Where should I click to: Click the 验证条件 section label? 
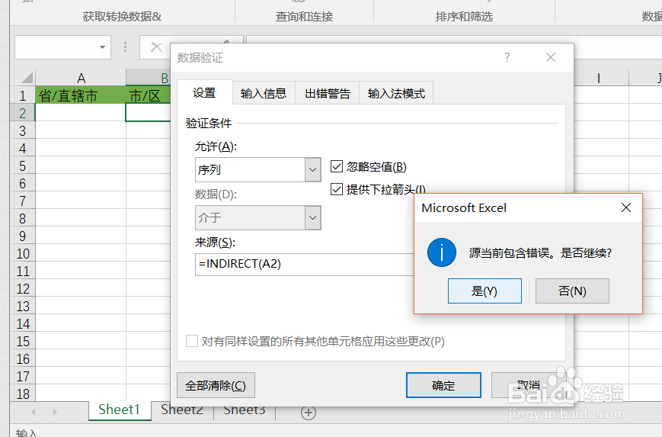click(209, 123)
